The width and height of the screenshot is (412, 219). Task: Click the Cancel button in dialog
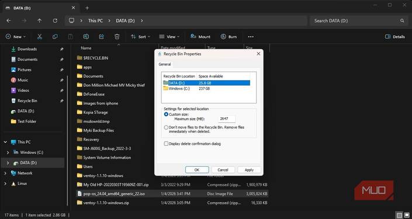(x=223, y=170)
